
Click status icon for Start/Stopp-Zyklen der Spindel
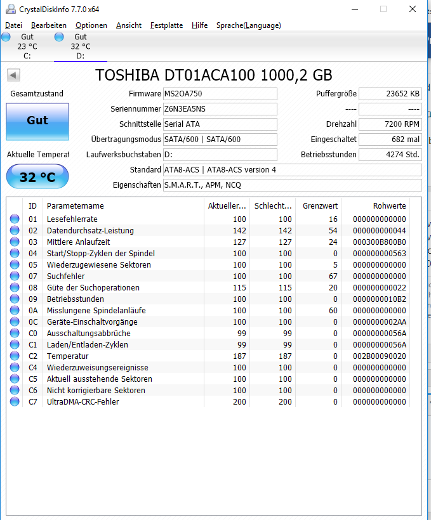15,253
